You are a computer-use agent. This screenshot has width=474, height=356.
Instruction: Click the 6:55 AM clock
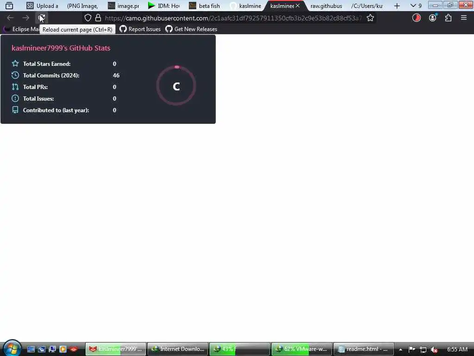coord(457,350)
